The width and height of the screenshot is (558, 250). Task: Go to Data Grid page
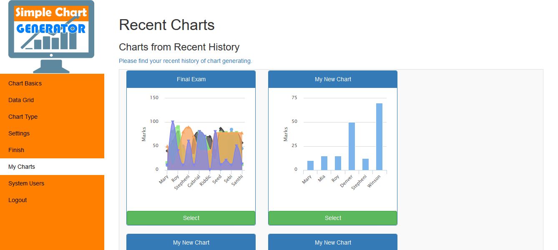pos(21,100)
